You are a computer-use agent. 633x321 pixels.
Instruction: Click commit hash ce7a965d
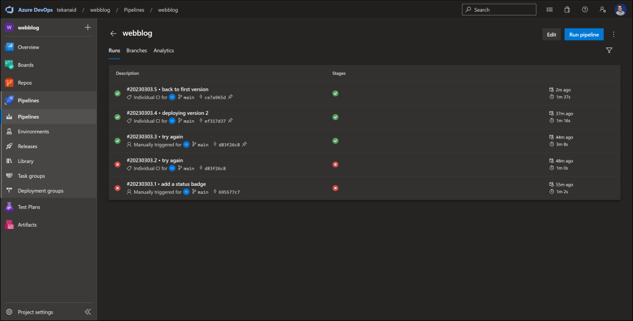click(215, 97)
